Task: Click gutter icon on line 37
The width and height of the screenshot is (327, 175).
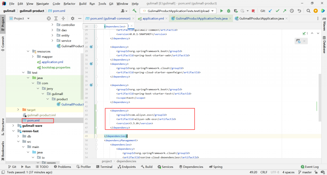Action: (91, 85)
